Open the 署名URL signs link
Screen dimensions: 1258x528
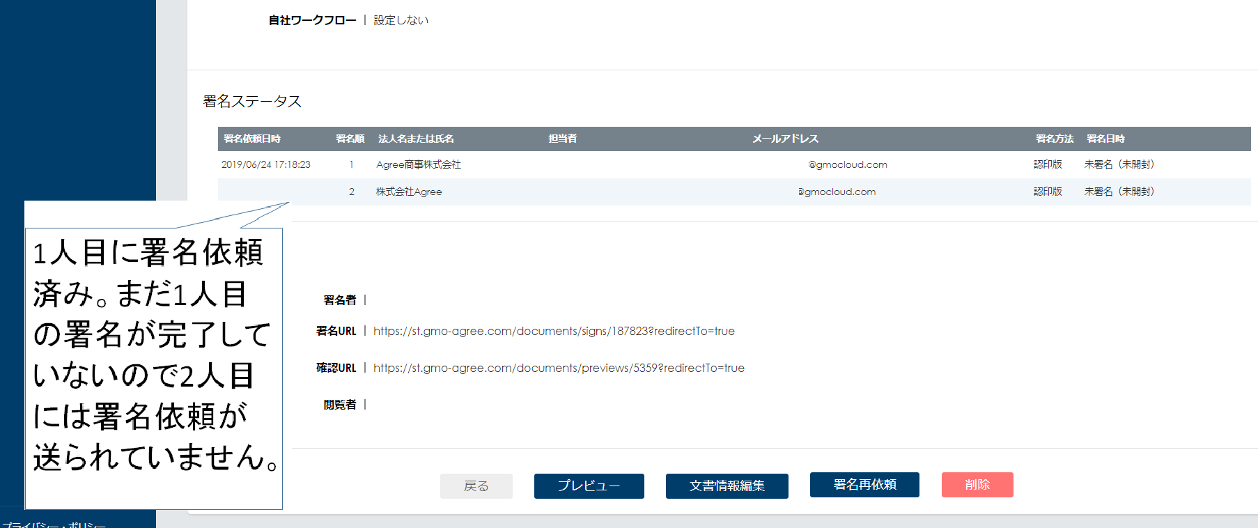553,331
